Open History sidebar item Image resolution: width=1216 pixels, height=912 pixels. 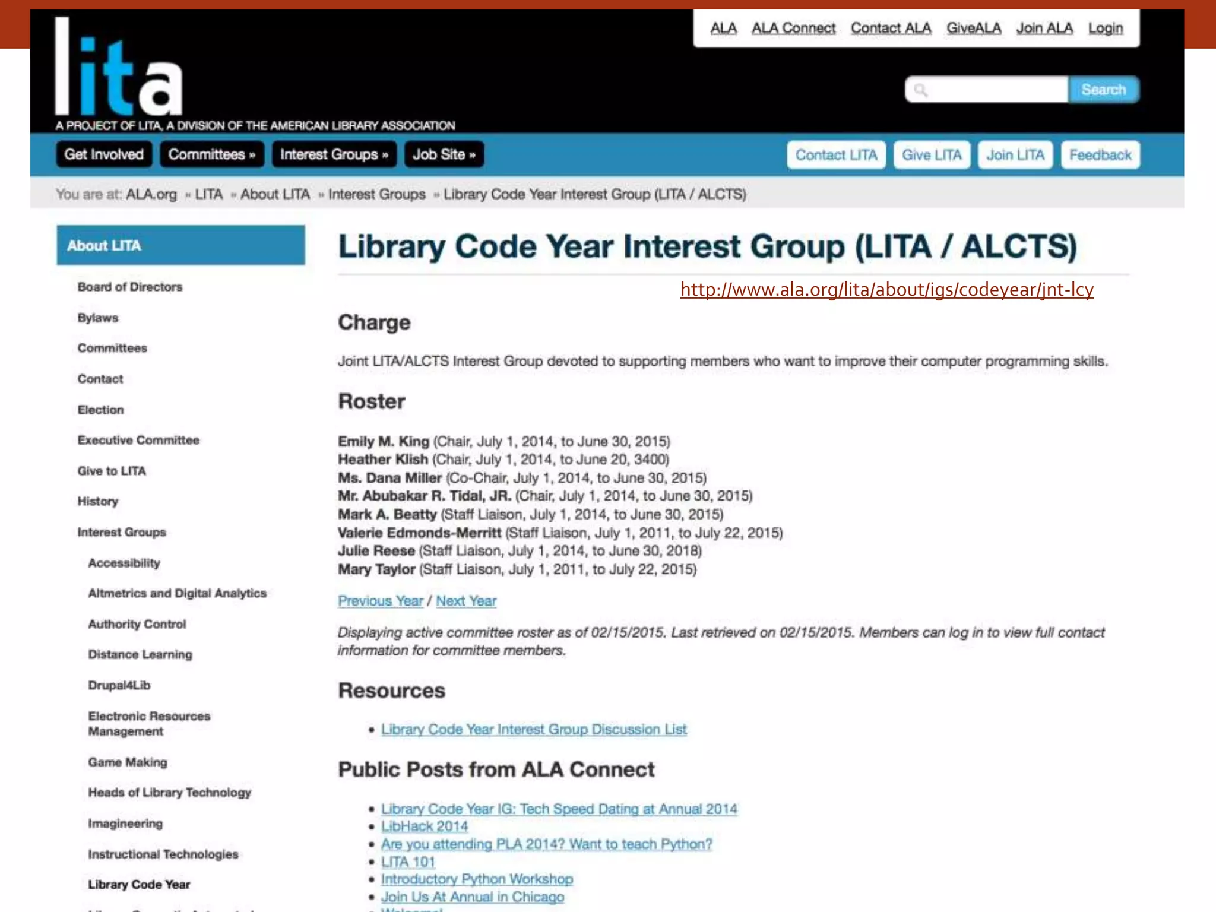tap(98, 501)
